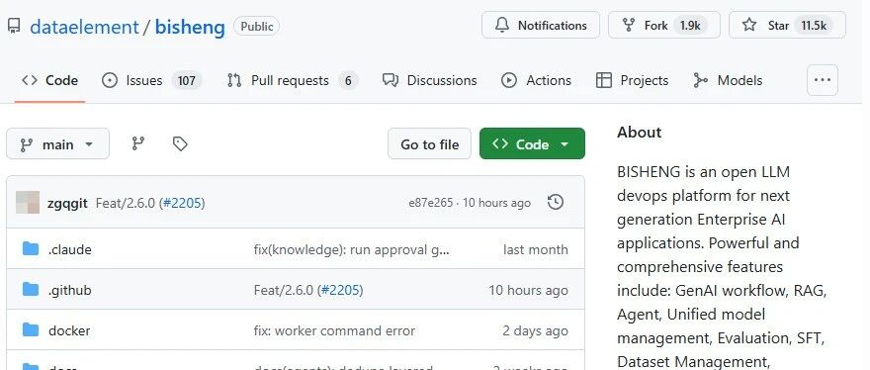Screen dimensions: 870x370
Task: Click the Notifications bell button
Action: point(541,25)
